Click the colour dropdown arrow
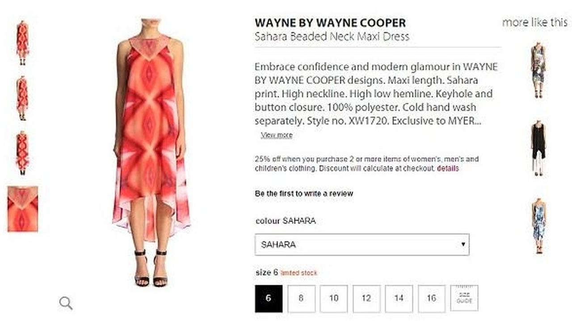Viewport: 572px width, 321px height. (x=463, y=244)
